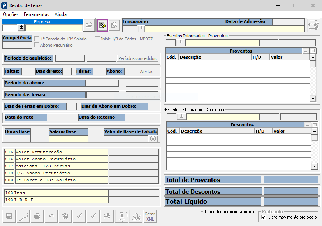Click the Gerar XML button

pyautogui.click(x=150, y=216)
